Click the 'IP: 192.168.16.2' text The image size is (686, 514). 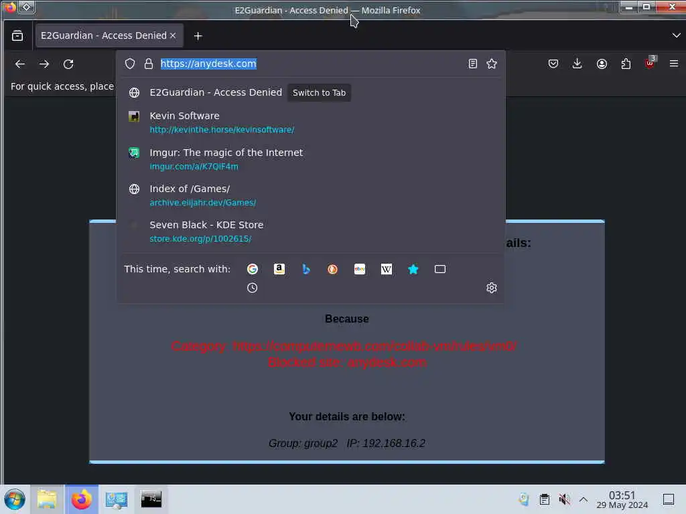(386, 443)
